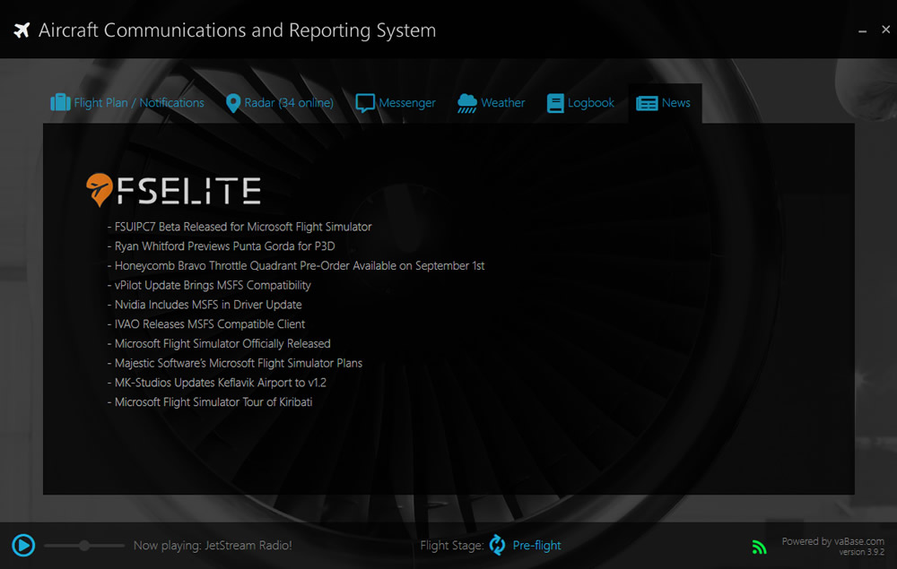
Task: Open the Messenger tab
Action: (x=396, y=103)
